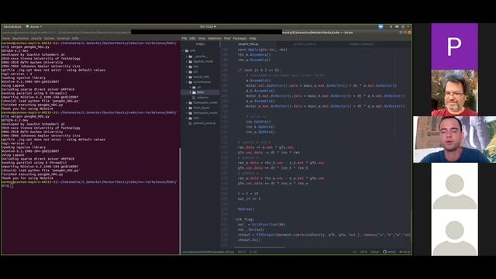Open the GitHub panel from status bar

pos(389,252)
